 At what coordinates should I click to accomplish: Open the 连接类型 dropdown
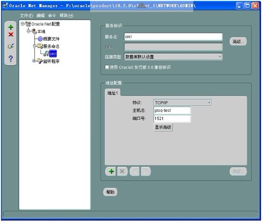point(173,57)
